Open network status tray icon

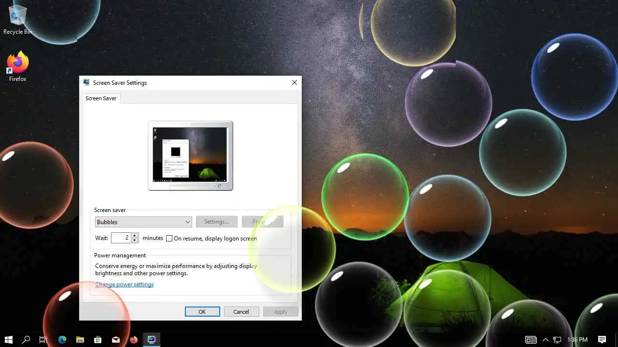point(557,339)
